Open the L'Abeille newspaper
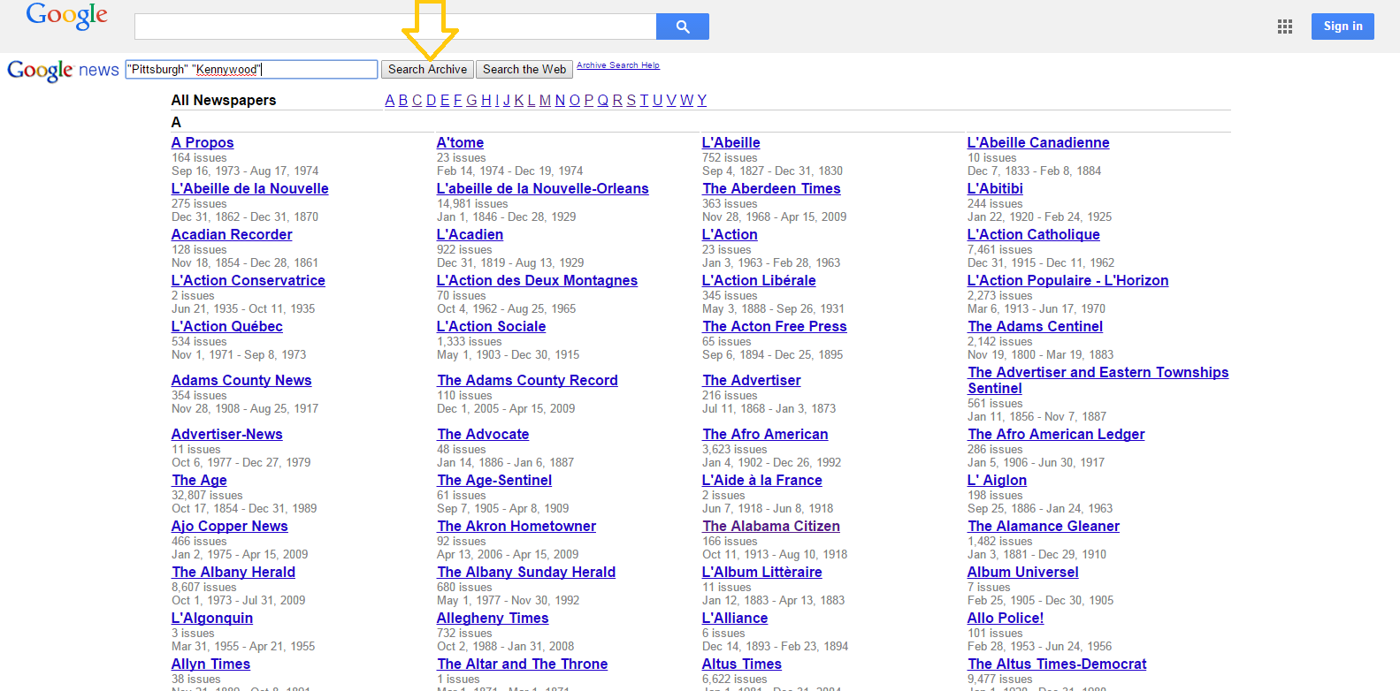This screenshot has height=691, width=1400. pyautogui.click(x=731, y=143)
